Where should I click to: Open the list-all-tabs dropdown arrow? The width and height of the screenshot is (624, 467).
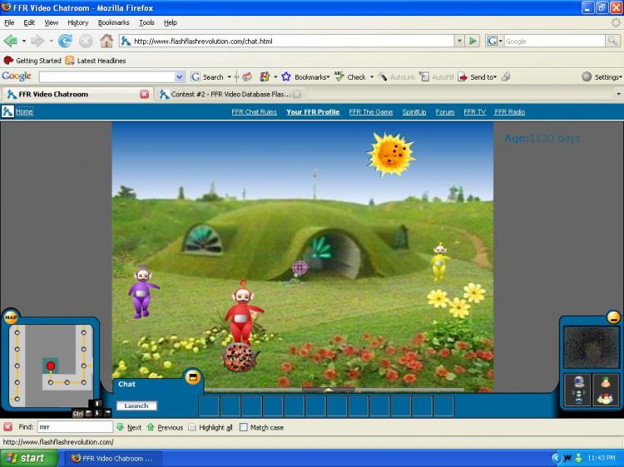click(618, 94)
